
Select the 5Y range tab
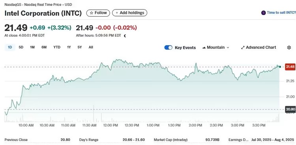click(80, 47)
